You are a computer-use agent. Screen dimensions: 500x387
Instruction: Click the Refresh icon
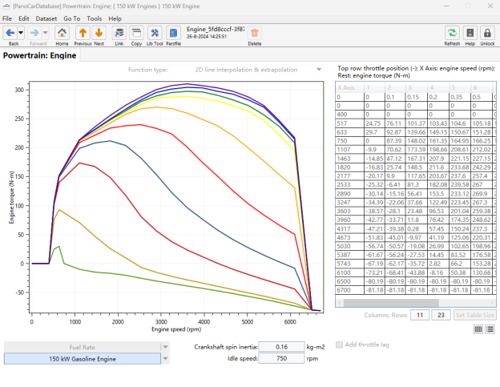point(452,33)
